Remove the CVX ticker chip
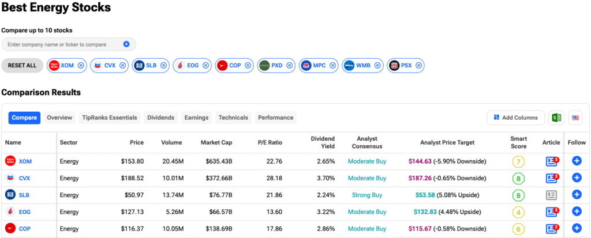591x238 pixels. [x=122, y=65]
